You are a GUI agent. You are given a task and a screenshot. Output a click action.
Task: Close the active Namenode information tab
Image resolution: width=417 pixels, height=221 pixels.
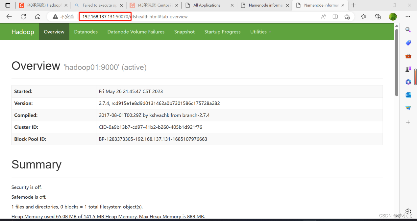click(343, 5)
